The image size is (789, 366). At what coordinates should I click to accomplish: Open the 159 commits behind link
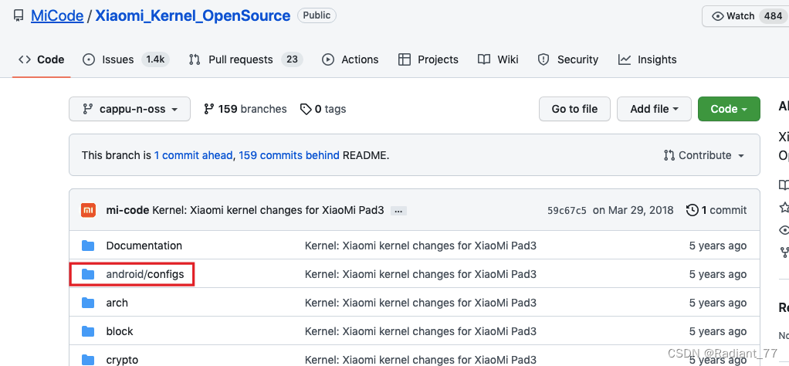pos(289,155)
